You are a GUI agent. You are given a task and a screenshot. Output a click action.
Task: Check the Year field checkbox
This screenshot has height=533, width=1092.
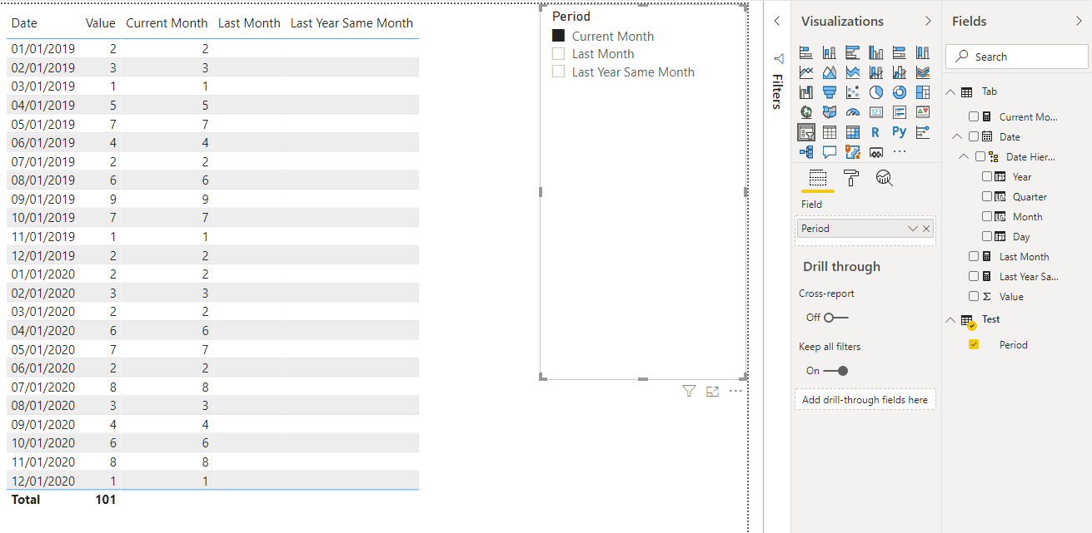click(987, 176)
